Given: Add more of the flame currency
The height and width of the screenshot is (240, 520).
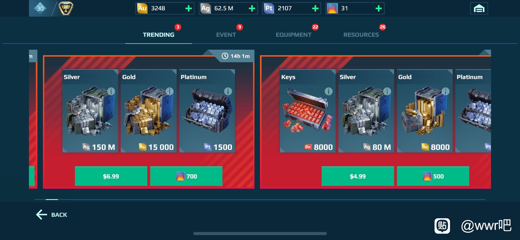Looking at the screenshot, I should [379, 8].
